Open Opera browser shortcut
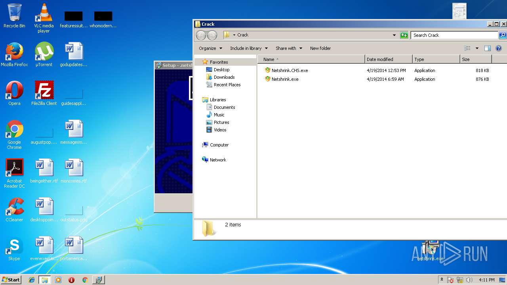Viewport: 507px width, 285px height. point(14,93)
